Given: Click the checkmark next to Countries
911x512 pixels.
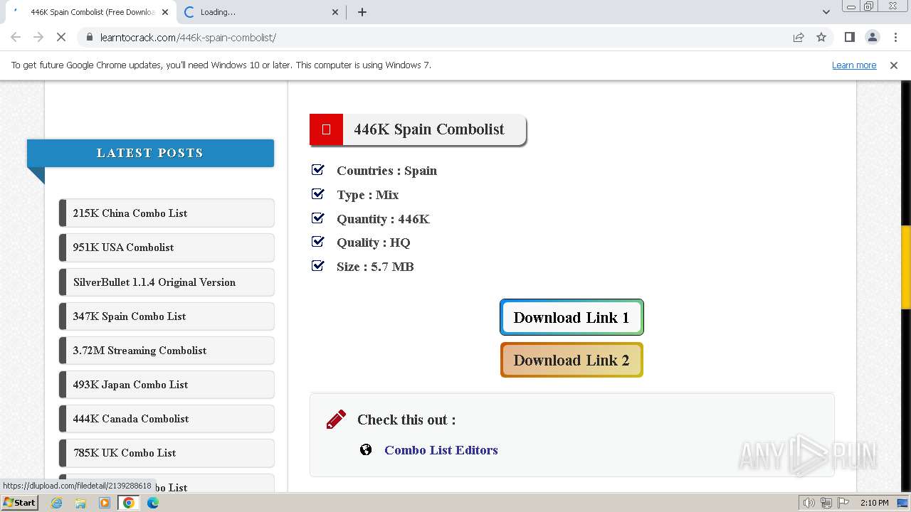Looking at the screenshot, I should 318,170.
